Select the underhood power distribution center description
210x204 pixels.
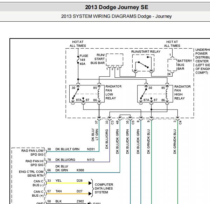203,61
